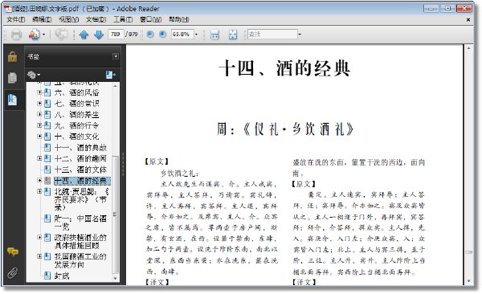Open the dropdown arrow beside the collaborate icon
Image resolution: width=482 pixels, height=294 pixels.
pos(43,35)
